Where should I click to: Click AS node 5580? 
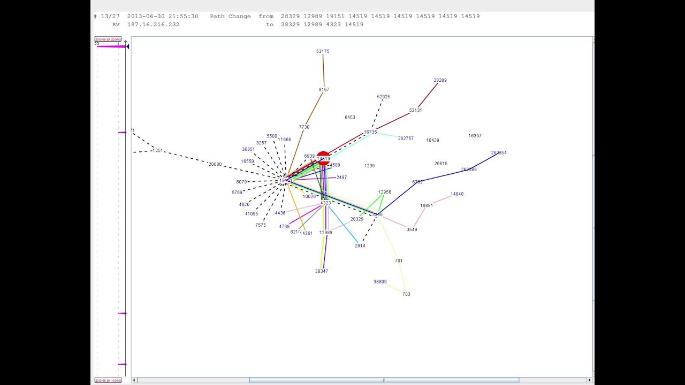point(272,136)
